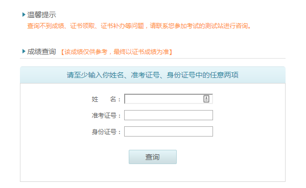The image size is (306, 188).
Task: Click the text 最终以证书成绩为准
Action: [141, 52]
